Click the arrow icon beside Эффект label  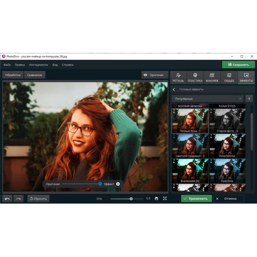click(118, 184)
